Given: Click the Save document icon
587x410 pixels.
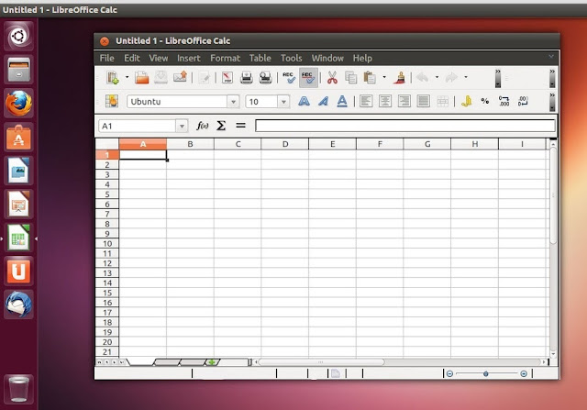Looking at the screenshot, I should coord(161,78).
